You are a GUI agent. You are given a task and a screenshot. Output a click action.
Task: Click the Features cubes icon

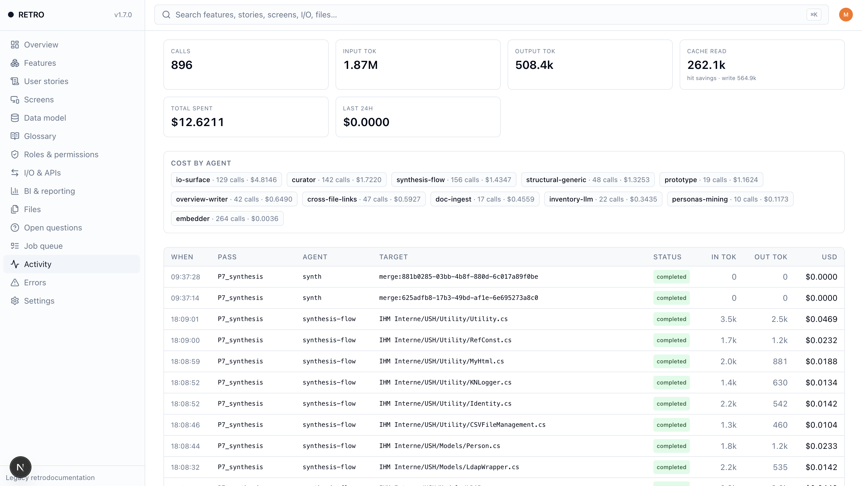pos(15,63)
